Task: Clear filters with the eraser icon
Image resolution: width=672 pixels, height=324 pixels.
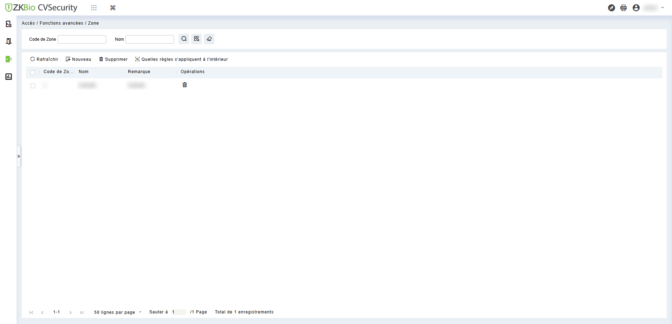Action: tap(209, 39)
